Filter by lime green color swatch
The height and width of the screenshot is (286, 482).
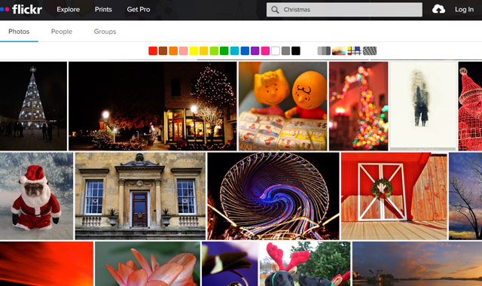tap(214, 50)
